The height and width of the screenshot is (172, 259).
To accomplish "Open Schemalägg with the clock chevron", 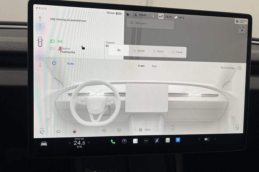I will [x=240, y=68].
